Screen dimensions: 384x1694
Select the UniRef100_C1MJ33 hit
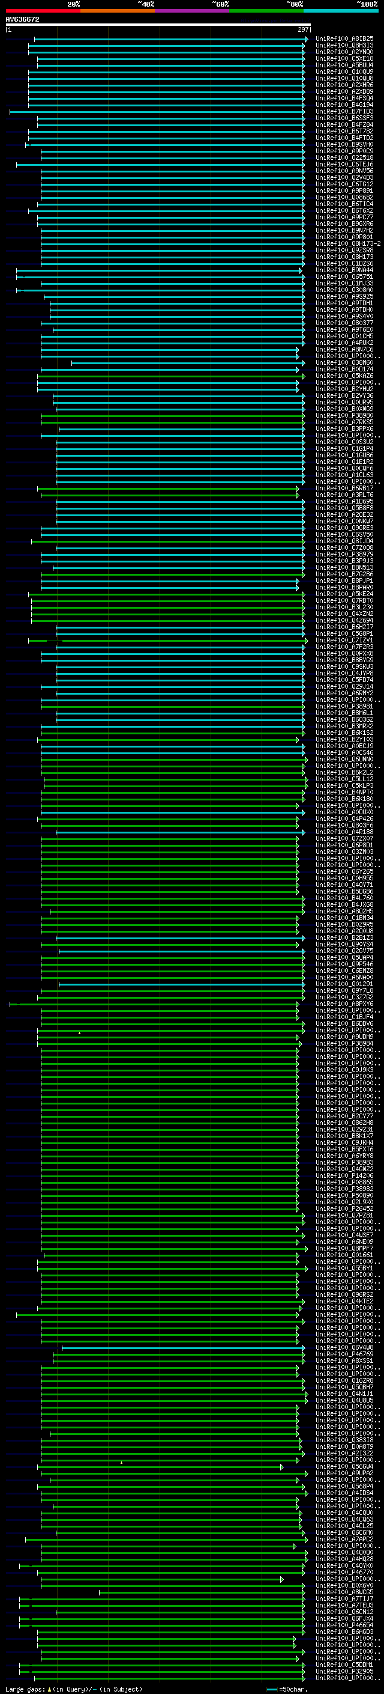coord(344,284)
